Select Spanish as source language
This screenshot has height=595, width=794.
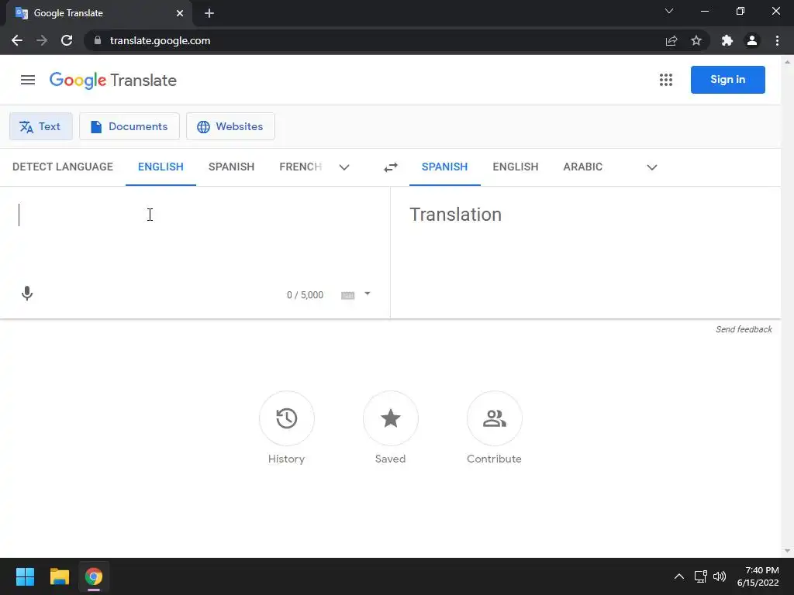231,167
